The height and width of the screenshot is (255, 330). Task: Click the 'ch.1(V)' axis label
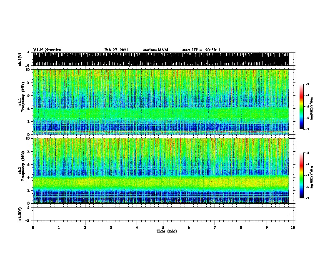coord(20,59)
